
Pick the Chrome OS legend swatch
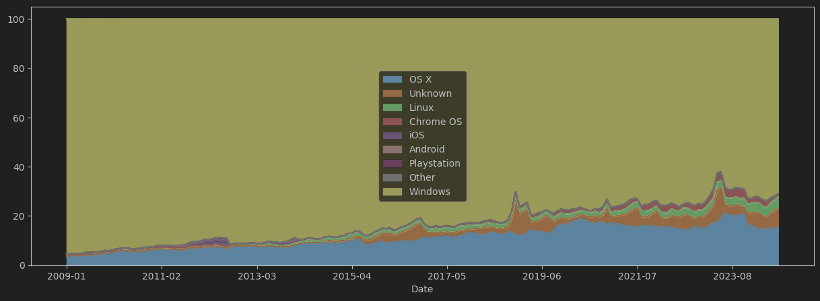(392, 122)
